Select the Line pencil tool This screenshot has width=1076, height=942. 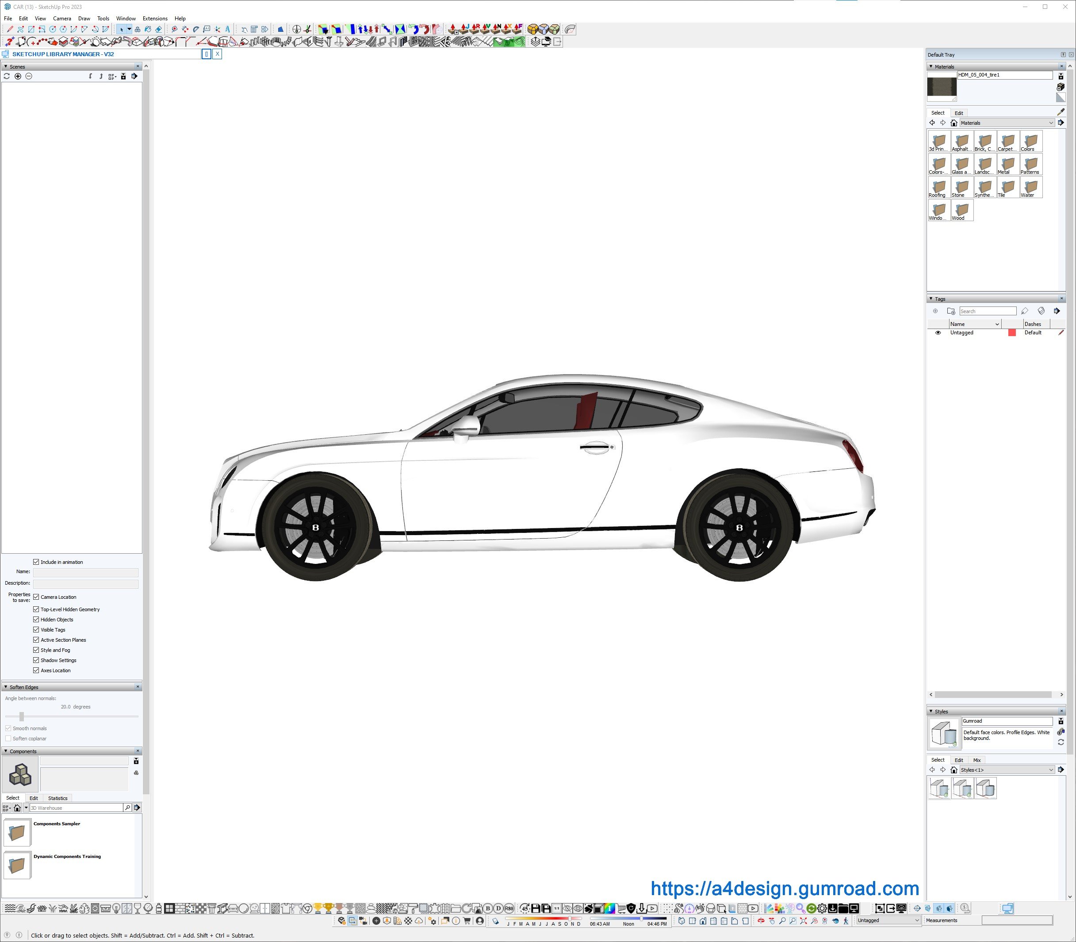9,30
